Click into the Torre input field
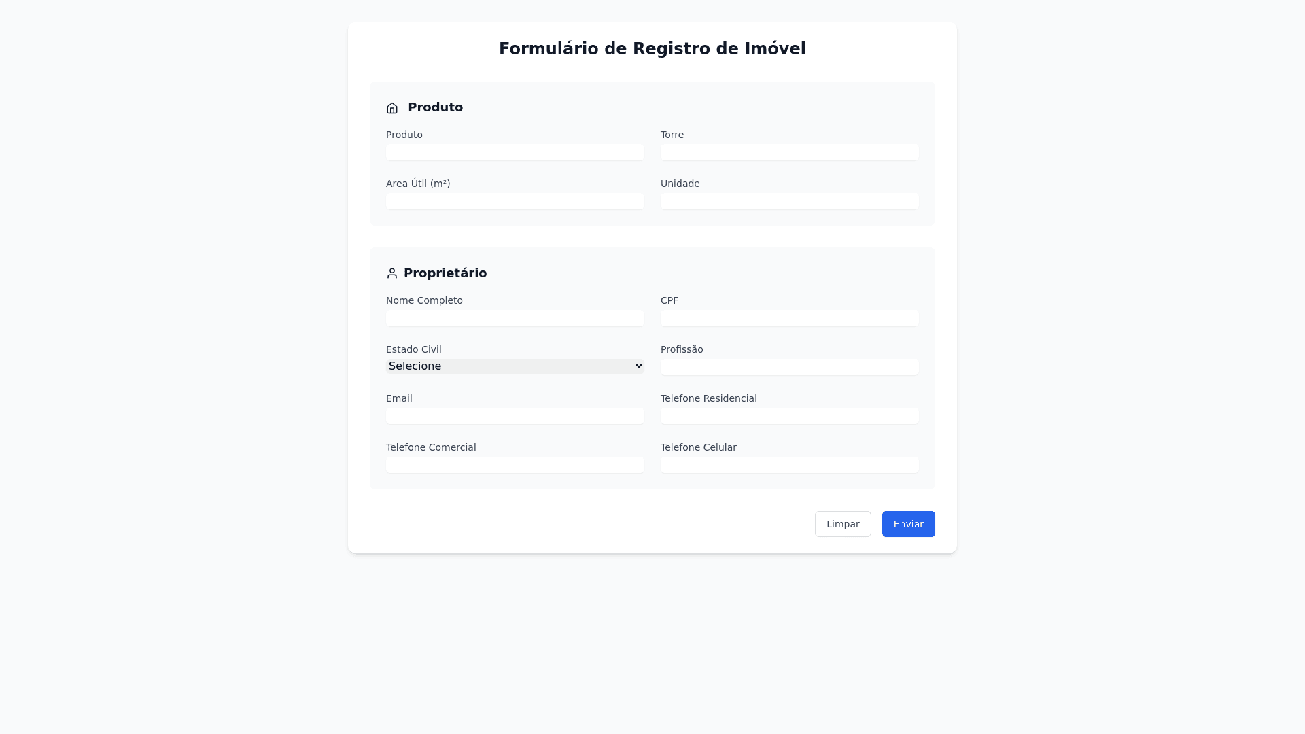 789,152
